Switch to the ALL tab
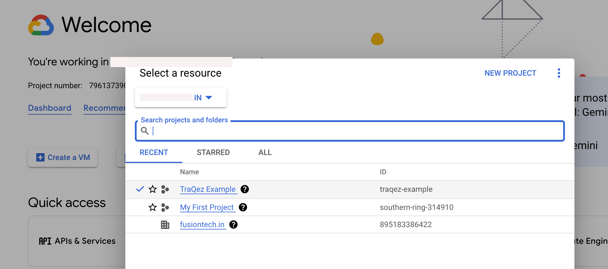 [x=265, y=153]
